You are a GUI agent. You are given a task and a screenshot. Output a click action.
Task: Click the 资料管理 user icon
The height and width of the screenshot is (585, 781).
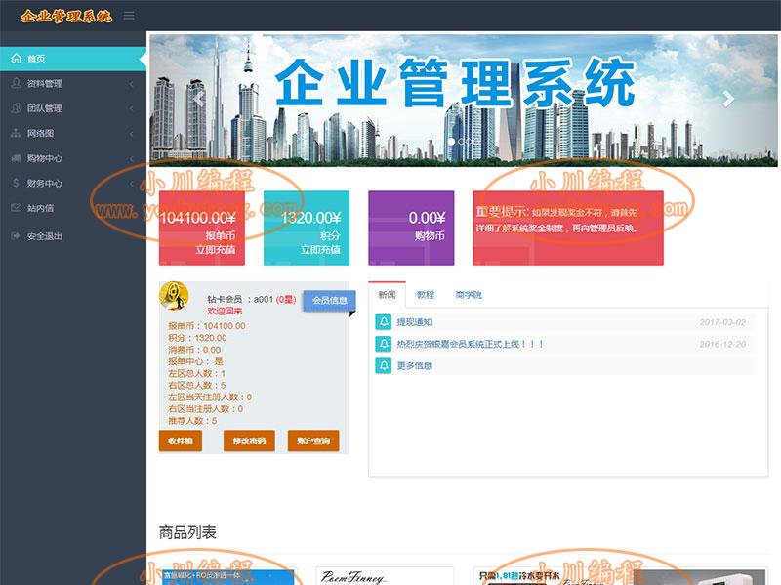[x=16, y=83]
